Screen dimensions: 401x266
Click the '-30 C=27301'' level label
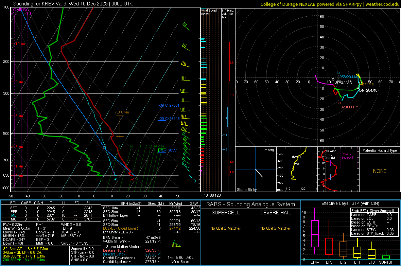coord(169,105)
